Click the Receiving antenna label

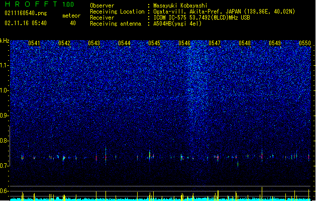point(116,24)
